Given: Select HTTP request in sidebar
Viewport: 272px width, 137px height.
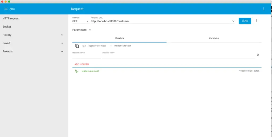Looking at the screenshot, I should pos(11,19).
